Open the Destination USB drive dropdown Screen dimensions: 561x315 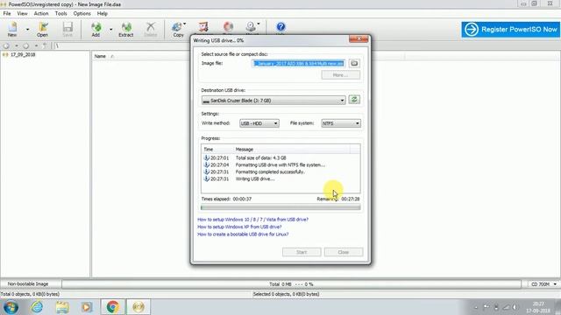click(273, 101)
